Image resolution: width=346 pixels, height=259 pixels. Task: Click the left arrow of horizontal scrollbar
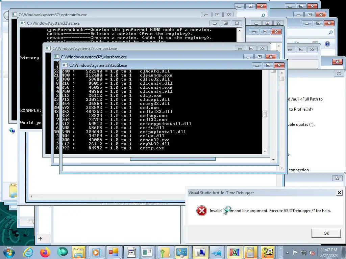point(31,196)
